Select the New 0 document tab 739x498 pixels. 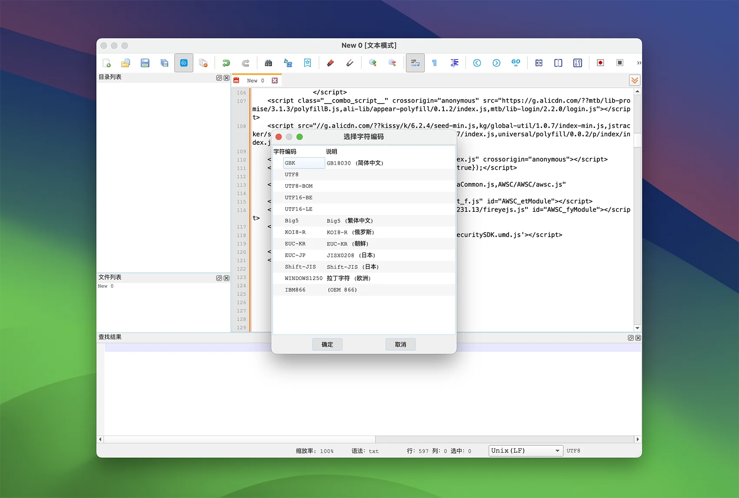255,80
